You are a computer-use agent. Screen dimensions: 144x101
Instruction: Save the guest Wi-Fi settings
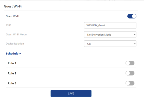tap(71, 93)
